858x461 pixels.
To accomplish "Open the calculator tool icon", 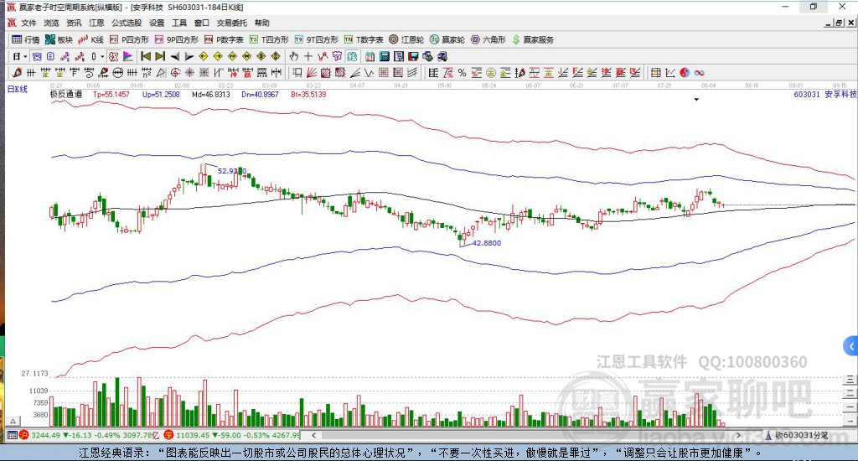I will coord(384,56).
